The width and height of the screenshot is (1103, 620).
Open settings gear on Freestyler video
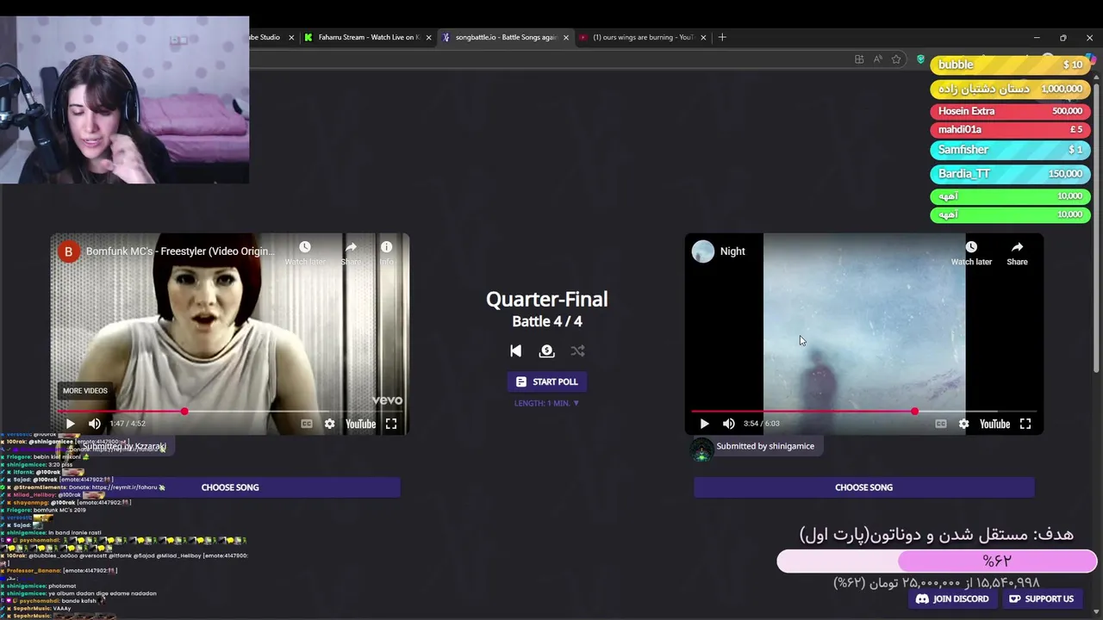point(329,424)
